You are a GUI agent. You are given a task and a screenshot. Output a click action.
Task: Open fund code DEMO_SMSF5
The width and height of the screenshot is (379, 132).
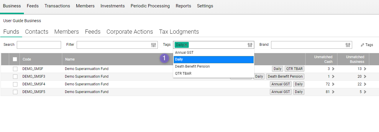pyautogui.click(x=34, y=92)
